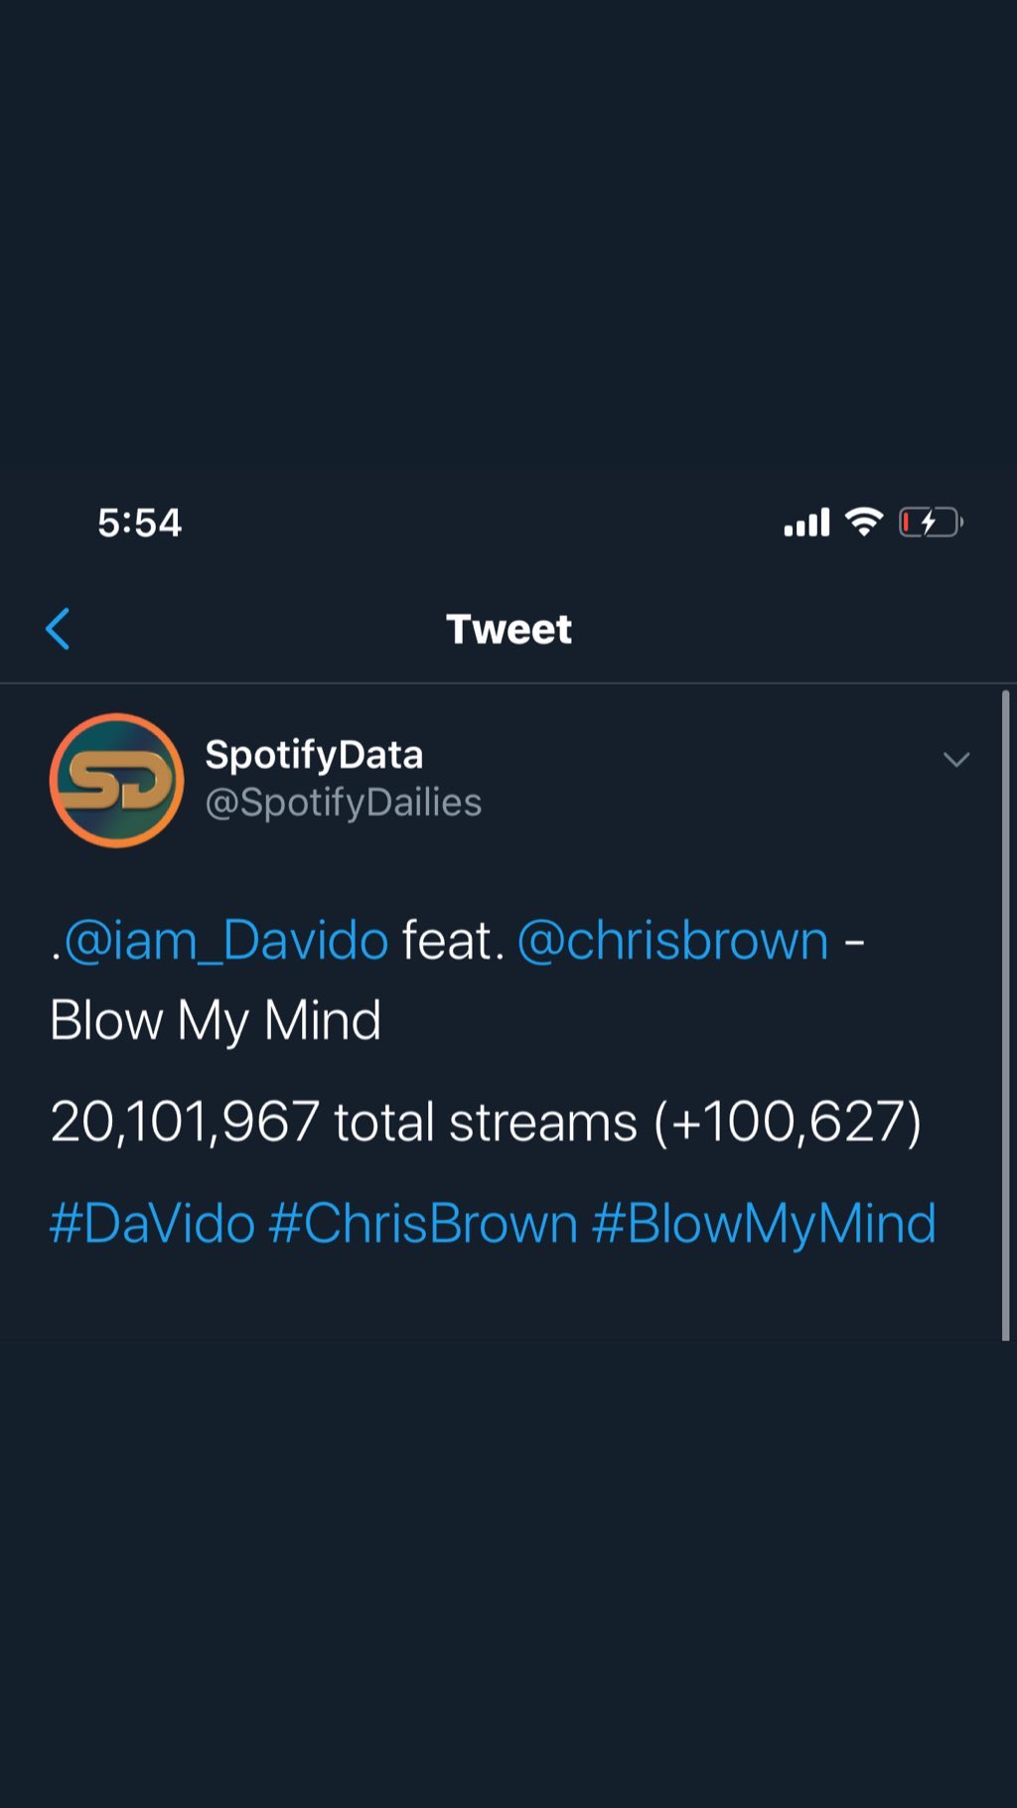Click the word "feat." in the tweet
1017x1808 pixels.
(453, 941)
